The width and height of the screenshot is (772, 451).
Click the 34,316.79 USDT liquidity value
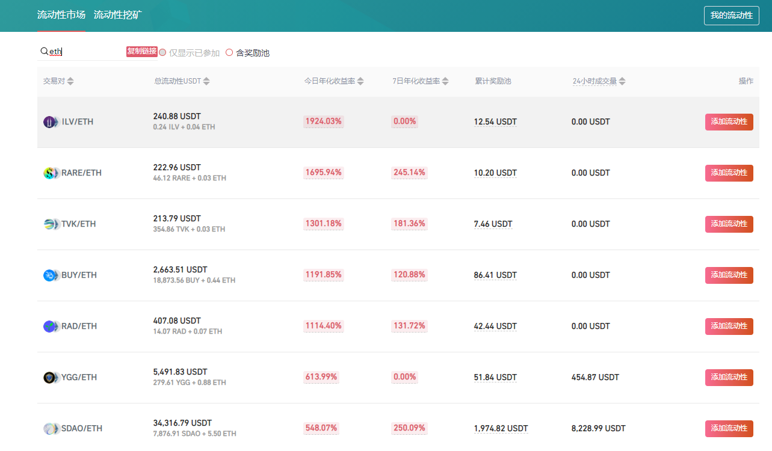click(182, 423)
